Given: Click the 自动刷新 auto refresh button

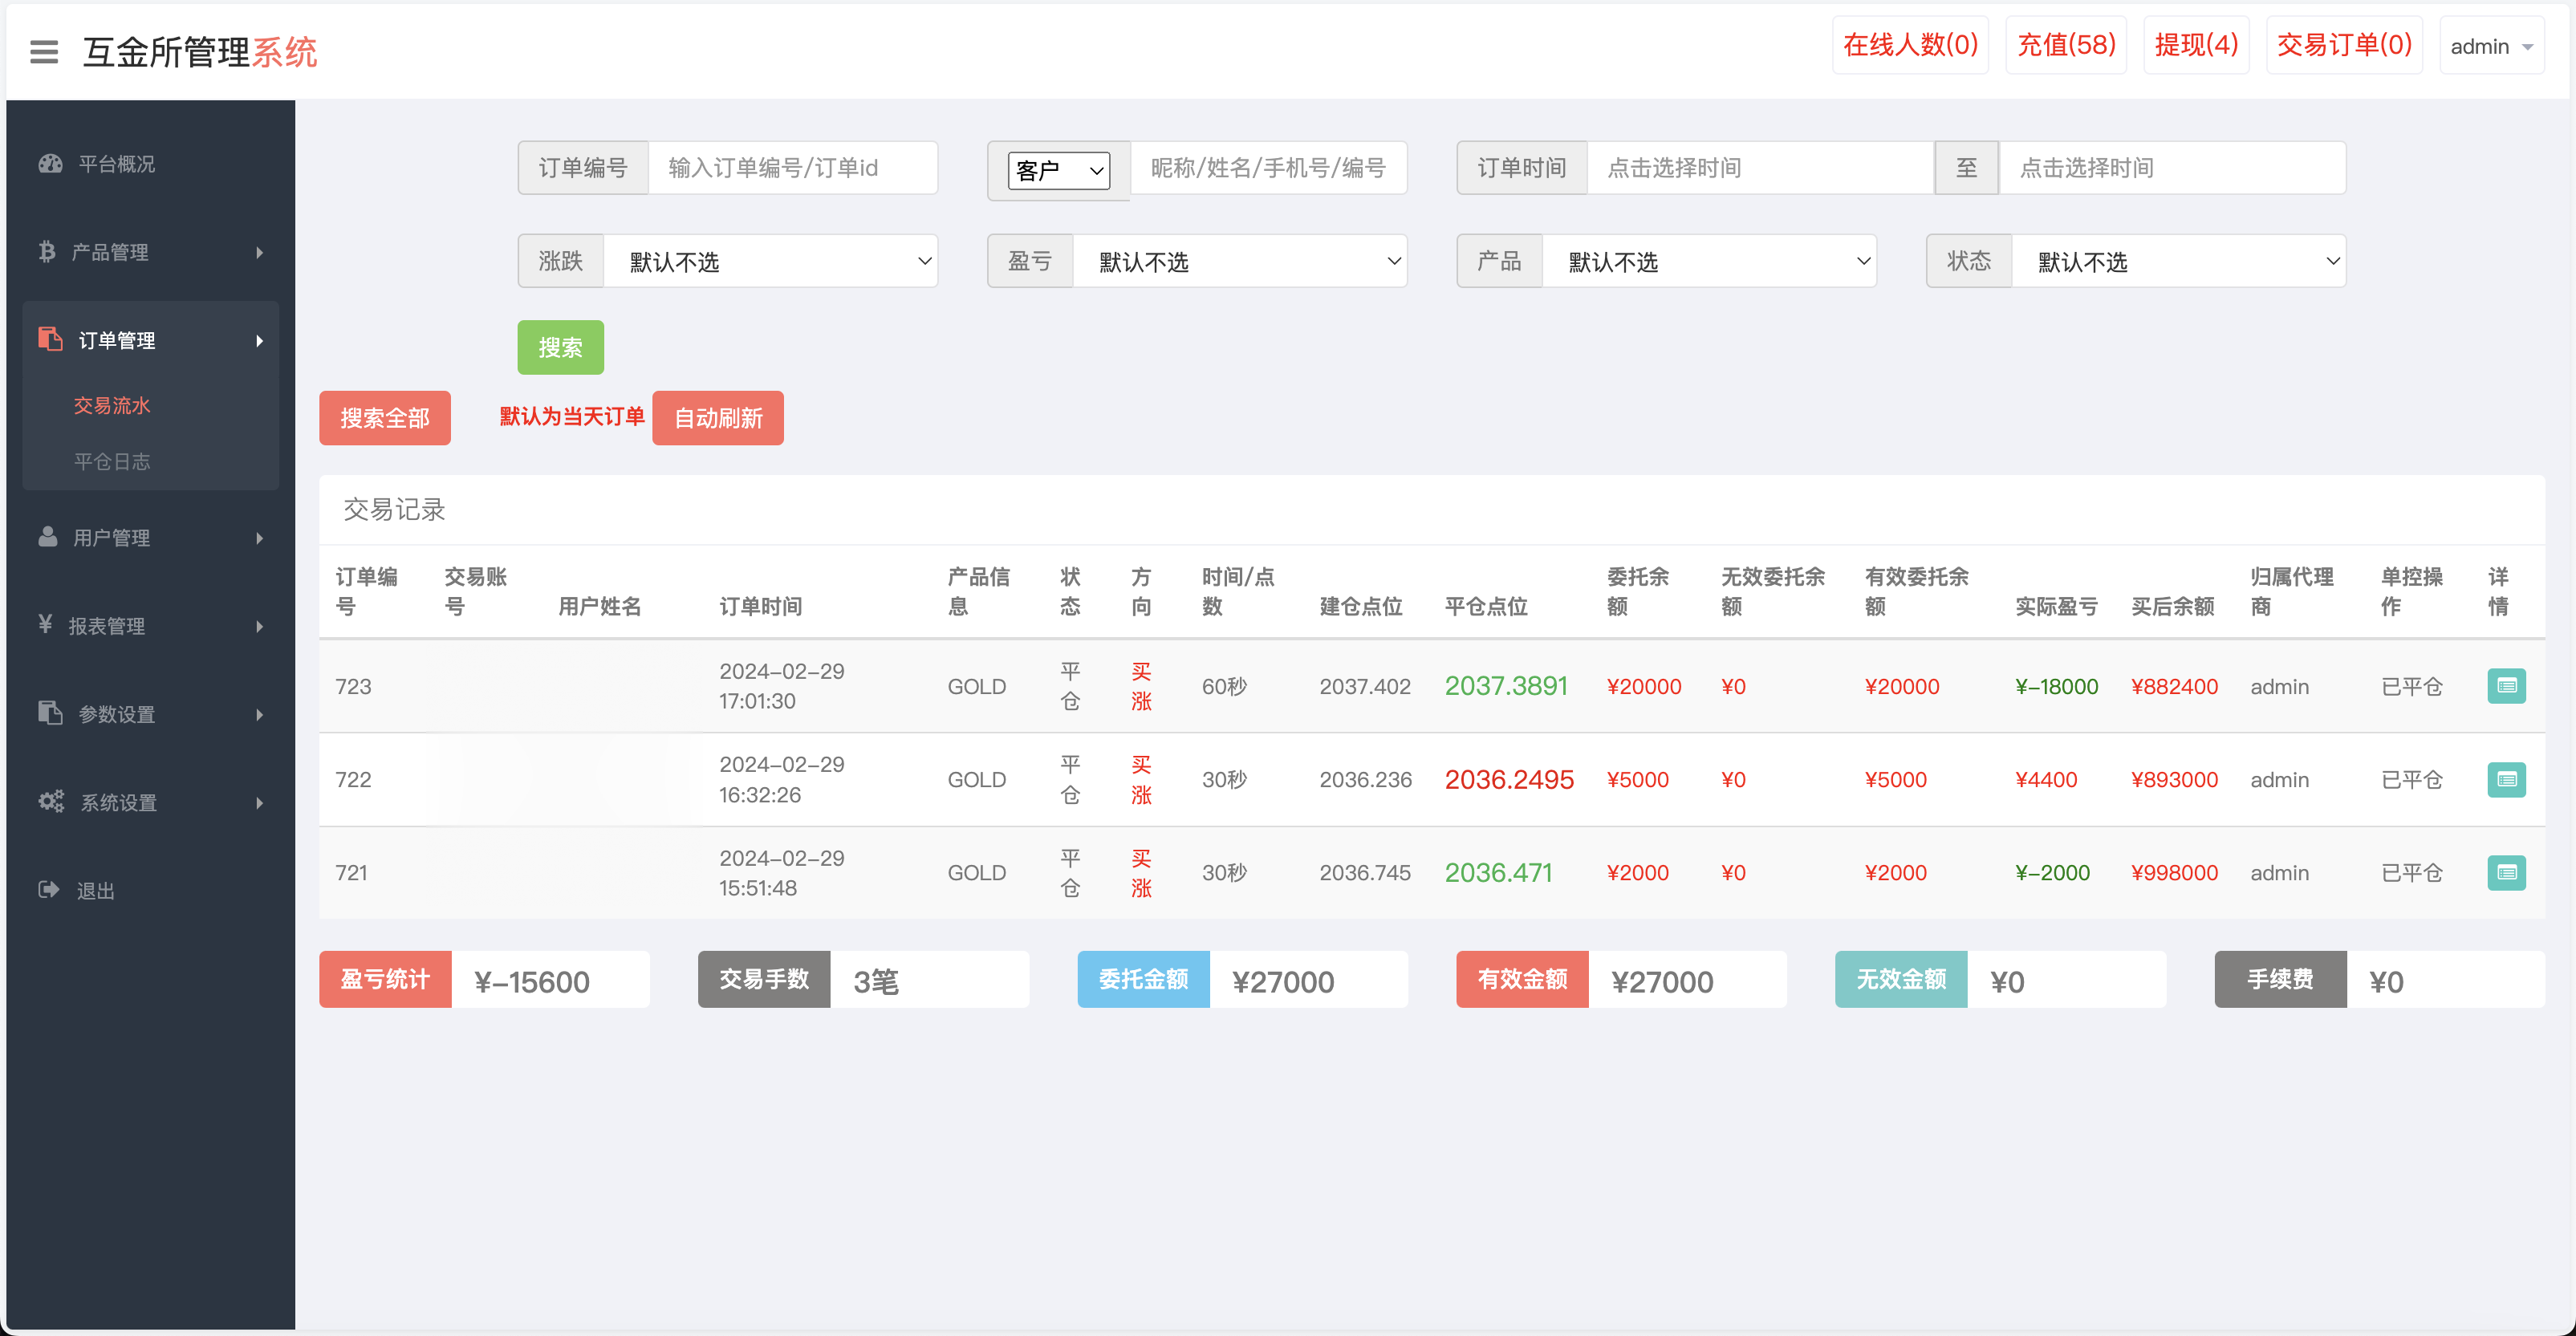Looking at the screenshot, I should (x=717, y=417).
